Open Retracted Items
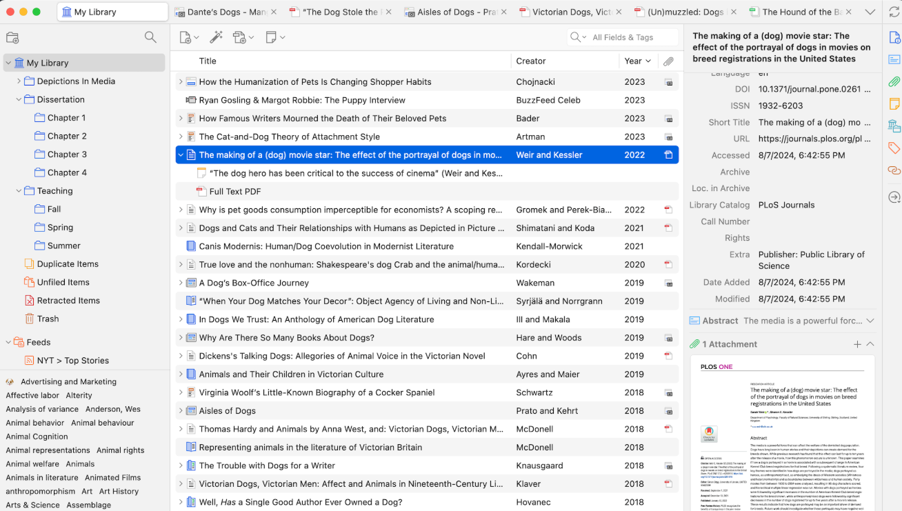Viewport: 902px width, 511px height. click(x=68, y=301)
